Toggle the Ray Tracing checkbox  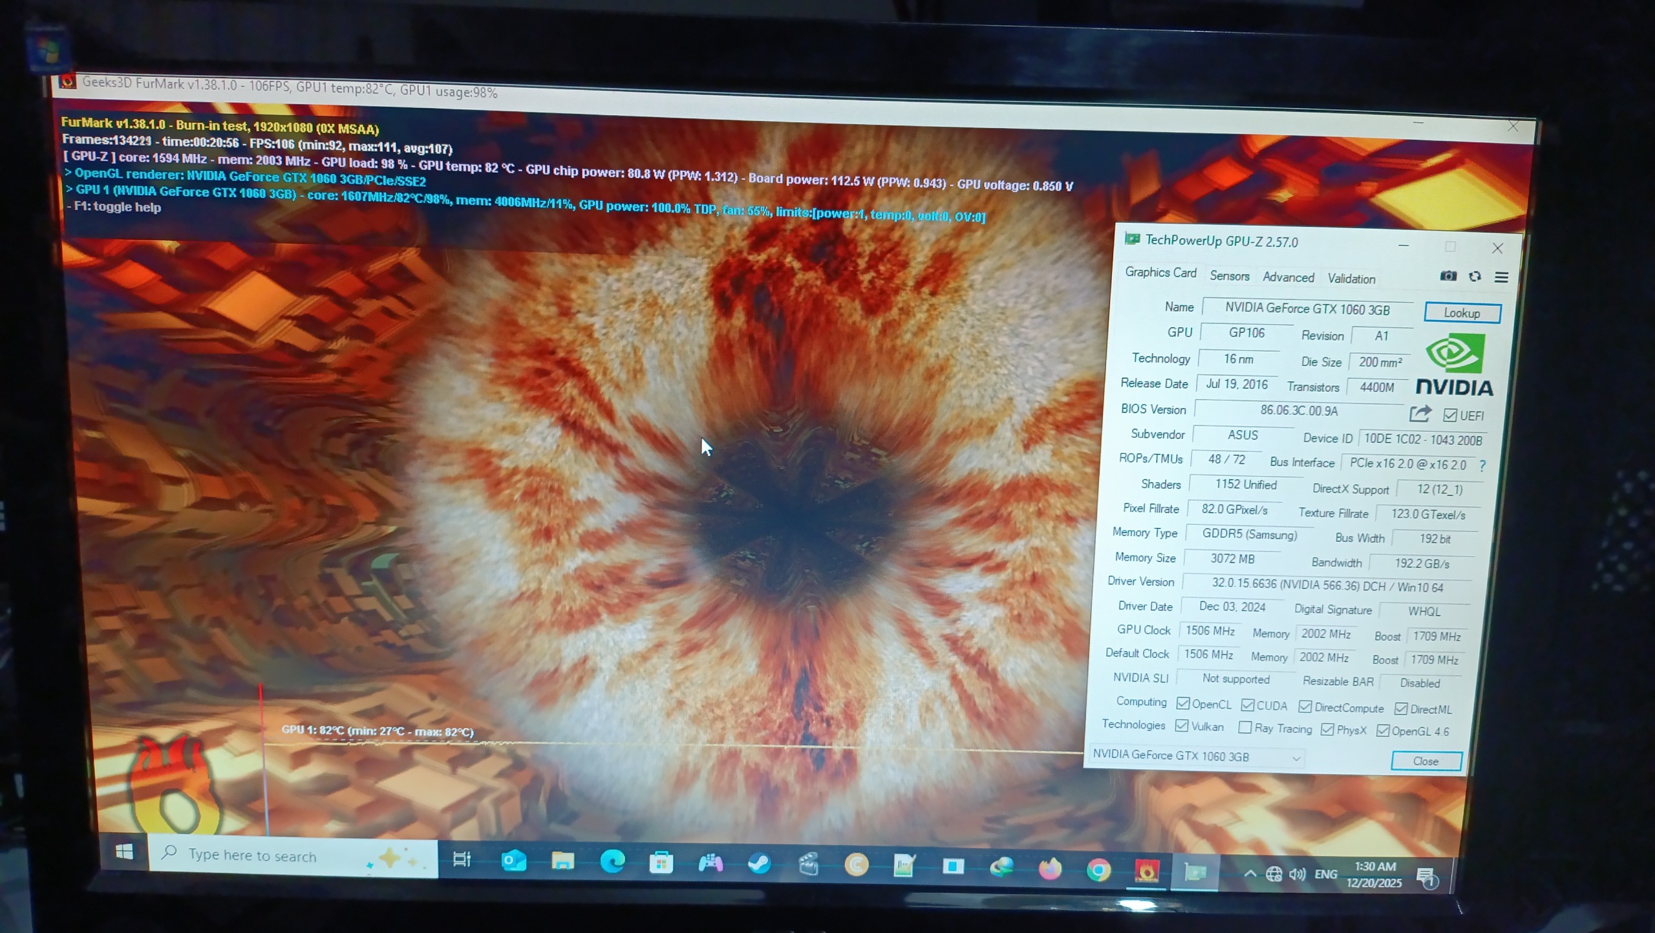(x=1244, y=728)
